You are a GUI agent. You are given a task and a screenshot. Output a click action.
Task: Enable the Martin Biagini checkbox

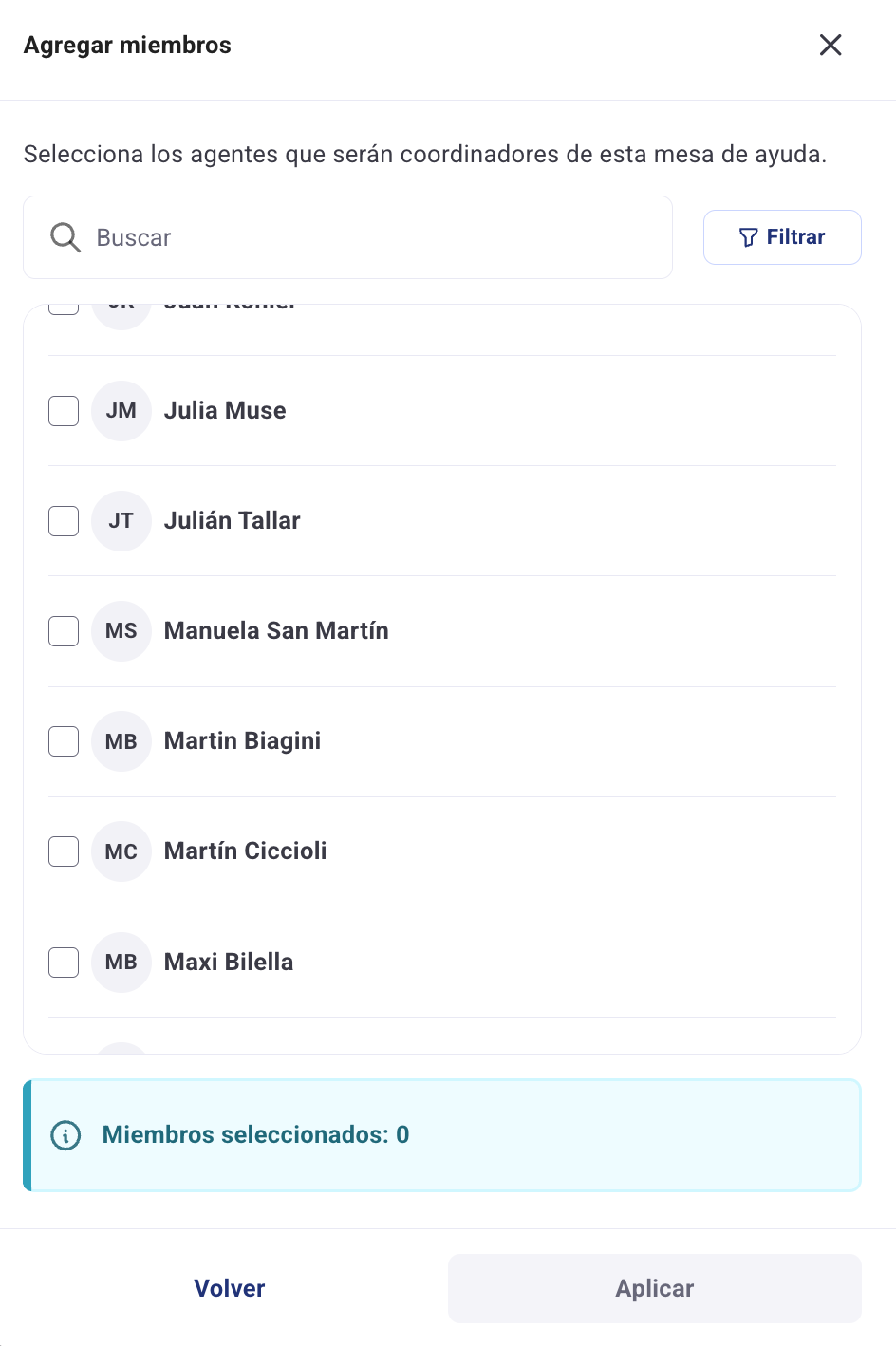point(64,741)
